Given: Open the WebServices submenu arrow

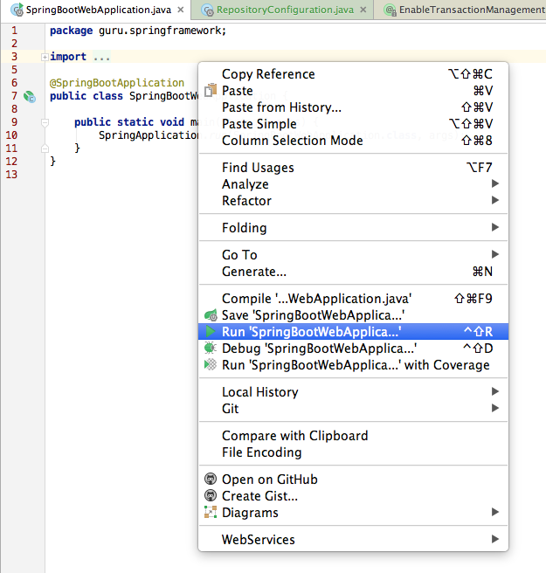Looking at the screenshot, I should [x=495, y=539].
